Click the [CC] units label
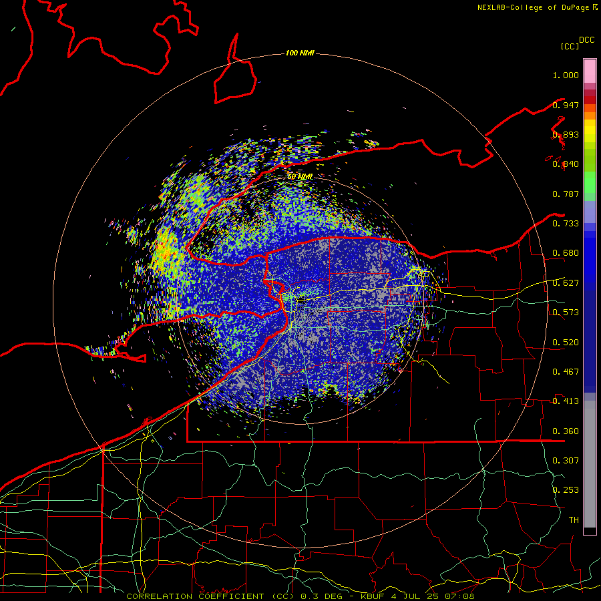This screenshot has width=601, height=601. click(x=570, y=46)
